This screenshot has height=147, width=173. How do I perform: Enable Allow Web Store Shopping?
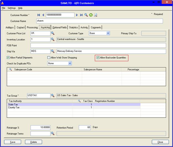(49, 58)
